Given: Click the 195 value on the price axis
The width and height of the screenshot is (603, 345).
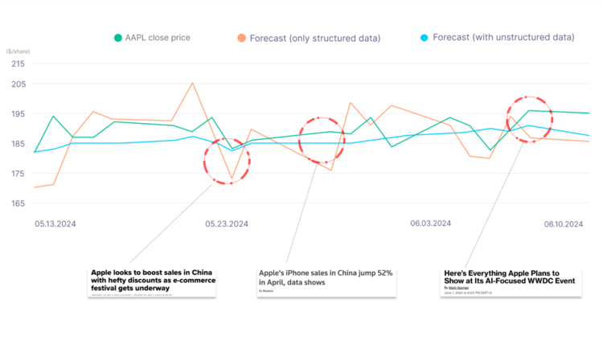Looking at the screenshot, I should [18, 114].
